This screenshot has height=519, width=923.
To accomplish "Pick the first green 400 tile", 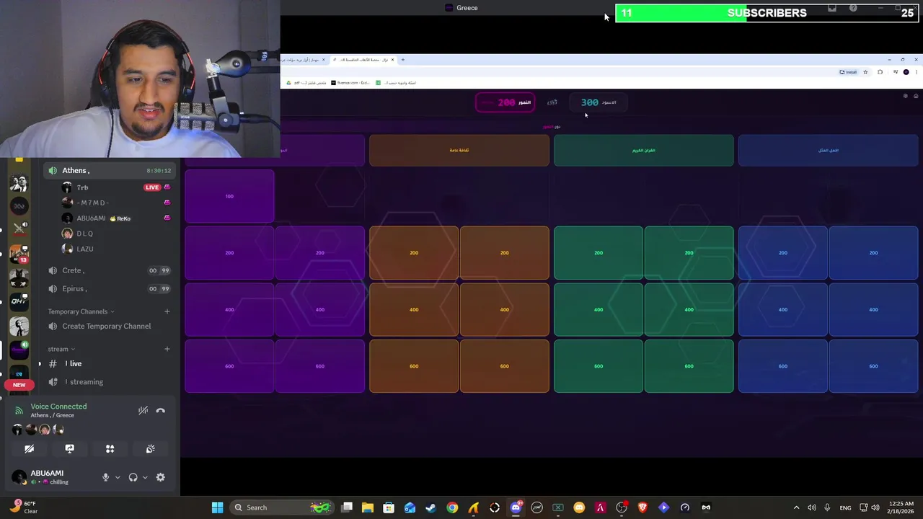I will tap(599, 309).
